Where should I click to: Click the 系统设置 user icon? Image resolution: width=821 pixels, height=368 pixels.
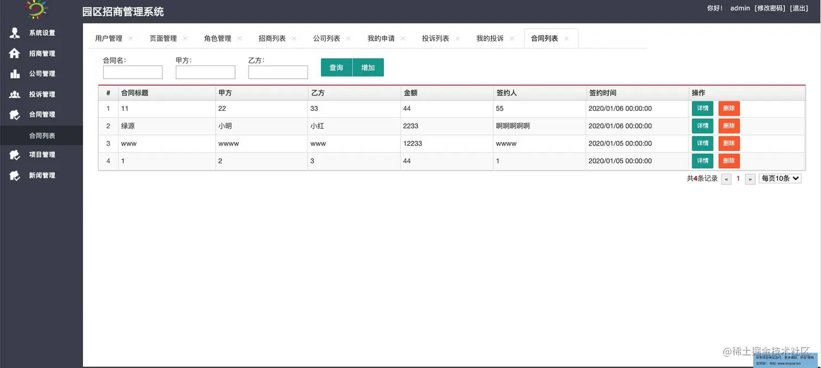click(x=15, y=33)
